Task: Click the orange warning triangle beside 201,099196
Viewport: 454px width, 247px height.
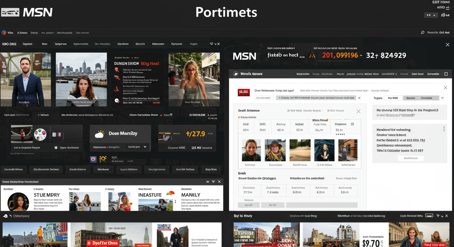Action: coord(312,56)
